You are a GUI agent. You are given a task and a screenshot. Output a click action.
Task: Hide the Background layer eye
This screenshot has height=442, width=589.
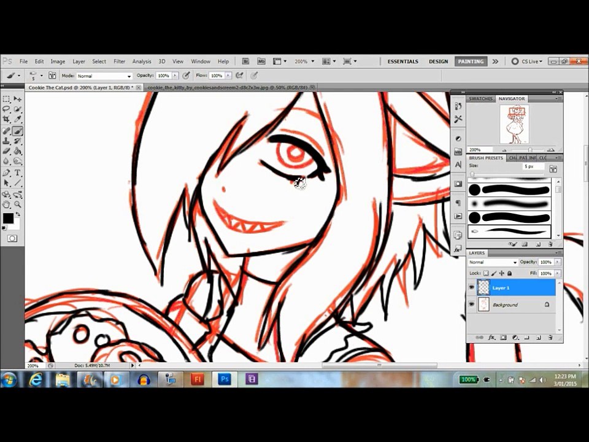pyautogui.click(x=472, y=304)
